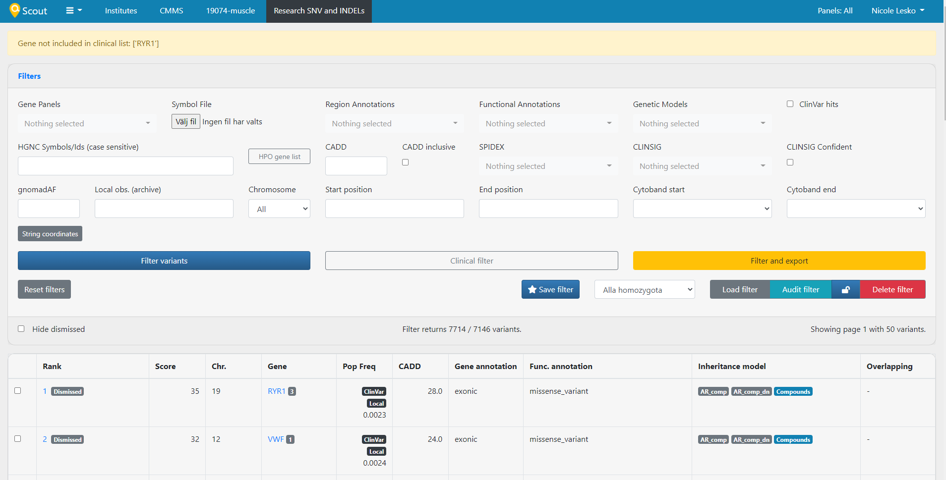Click the Start position input field

tap(395, 209)
